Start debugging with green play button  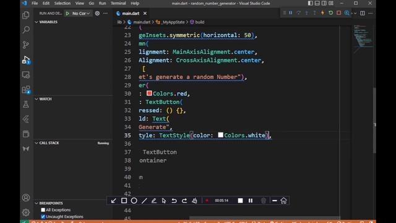point(67,14)
